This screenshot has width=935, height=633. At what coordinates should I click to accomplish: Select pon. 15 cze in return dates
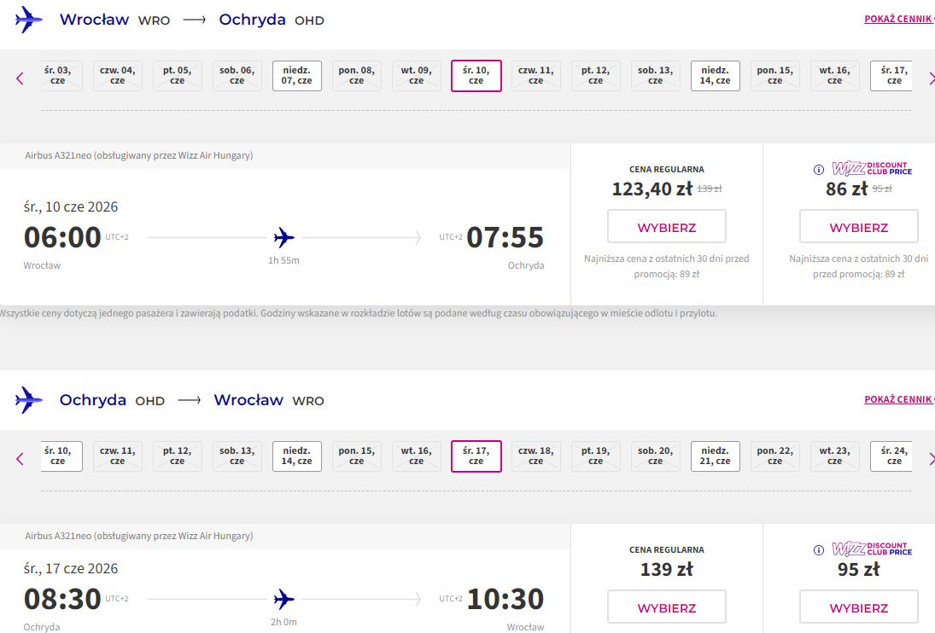357,456
